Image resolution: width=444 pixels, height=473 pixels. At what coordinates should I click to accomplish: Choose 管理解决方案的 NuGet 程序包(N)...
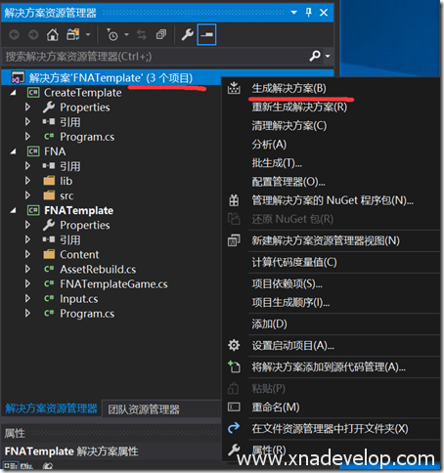[x=332, y=200]
